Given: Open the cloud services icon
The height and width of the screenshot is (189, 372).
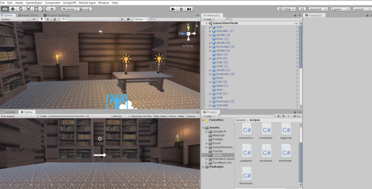Looking at the screenshot, I should click(302, 9).
